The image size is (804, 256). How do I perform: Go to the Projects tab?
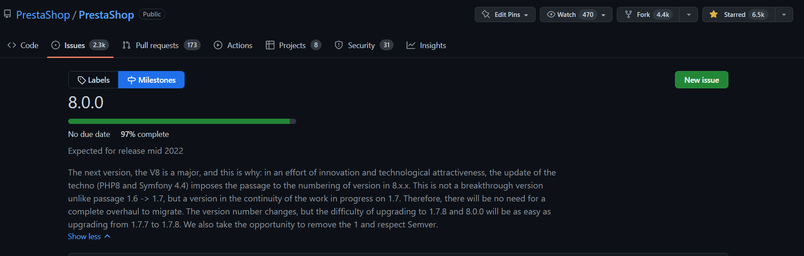(292, 45)
